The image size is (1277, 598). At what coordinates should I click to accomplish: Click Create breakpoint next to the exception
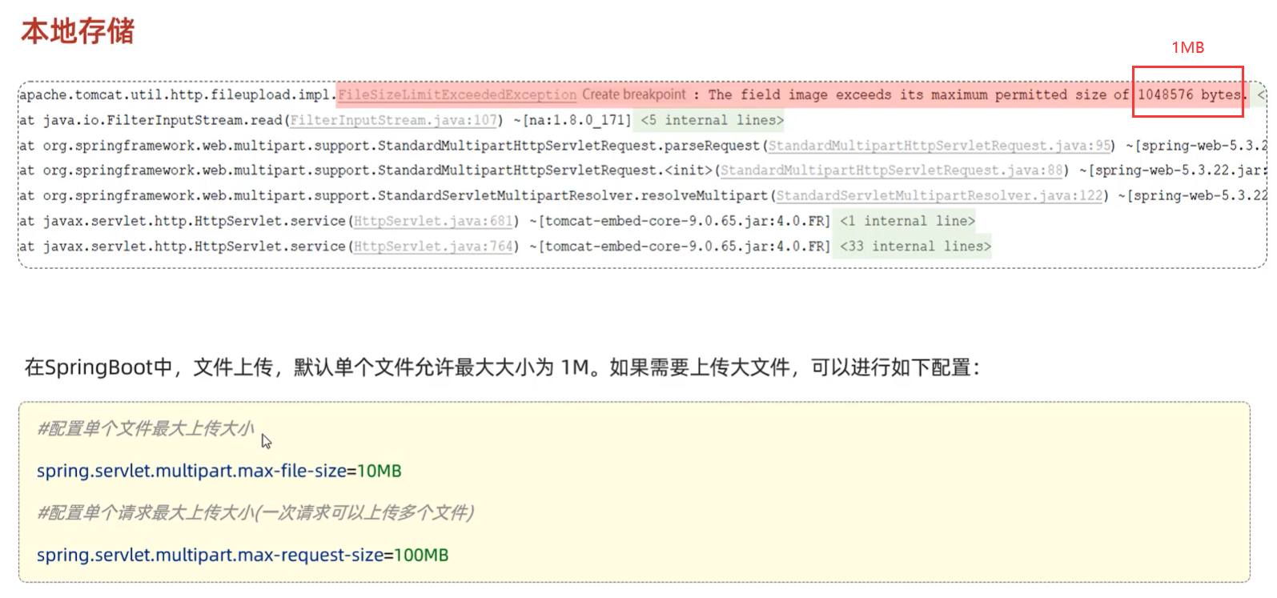[633, 94]
